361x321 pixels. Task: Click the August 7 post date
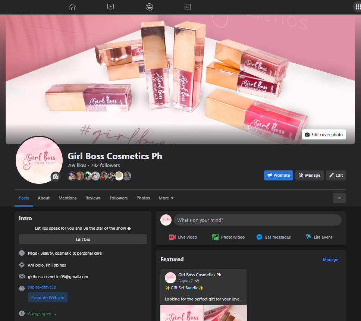[185, 281]
